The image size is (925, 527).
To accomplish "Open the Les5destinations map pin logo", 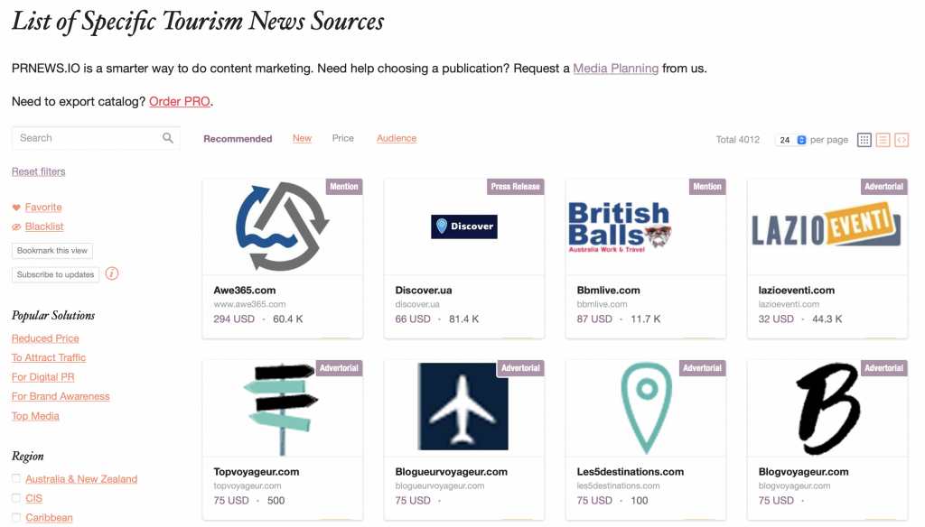I will pos(647,408).
